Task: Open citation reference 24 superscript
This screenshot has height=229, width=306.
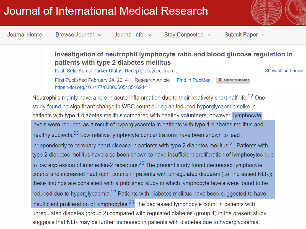Action: (232, 144)
